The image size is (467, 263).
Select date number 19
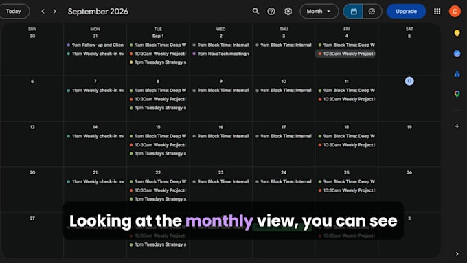409,127
